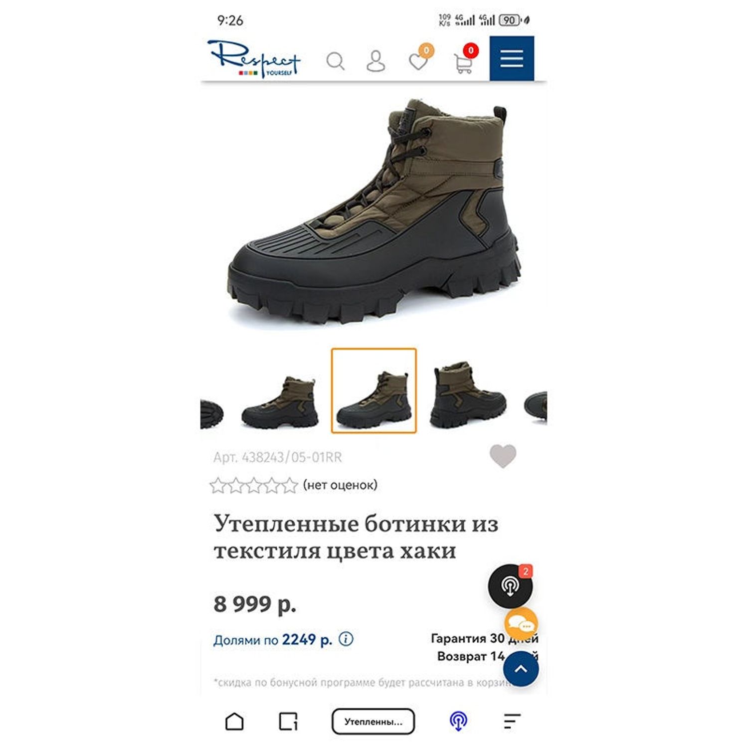Go to Respect Yourself logo homepage
The height and width of the screenshot is (748, 748).
click(x=254, y=58)
